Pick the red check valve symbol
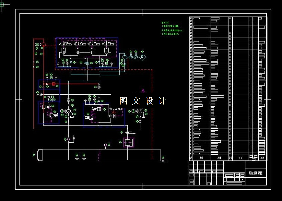282x201 pixels. tap(54, 84)
